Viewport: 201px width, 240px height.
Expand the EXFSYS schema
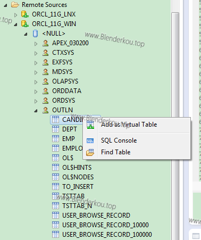[36, 63]
